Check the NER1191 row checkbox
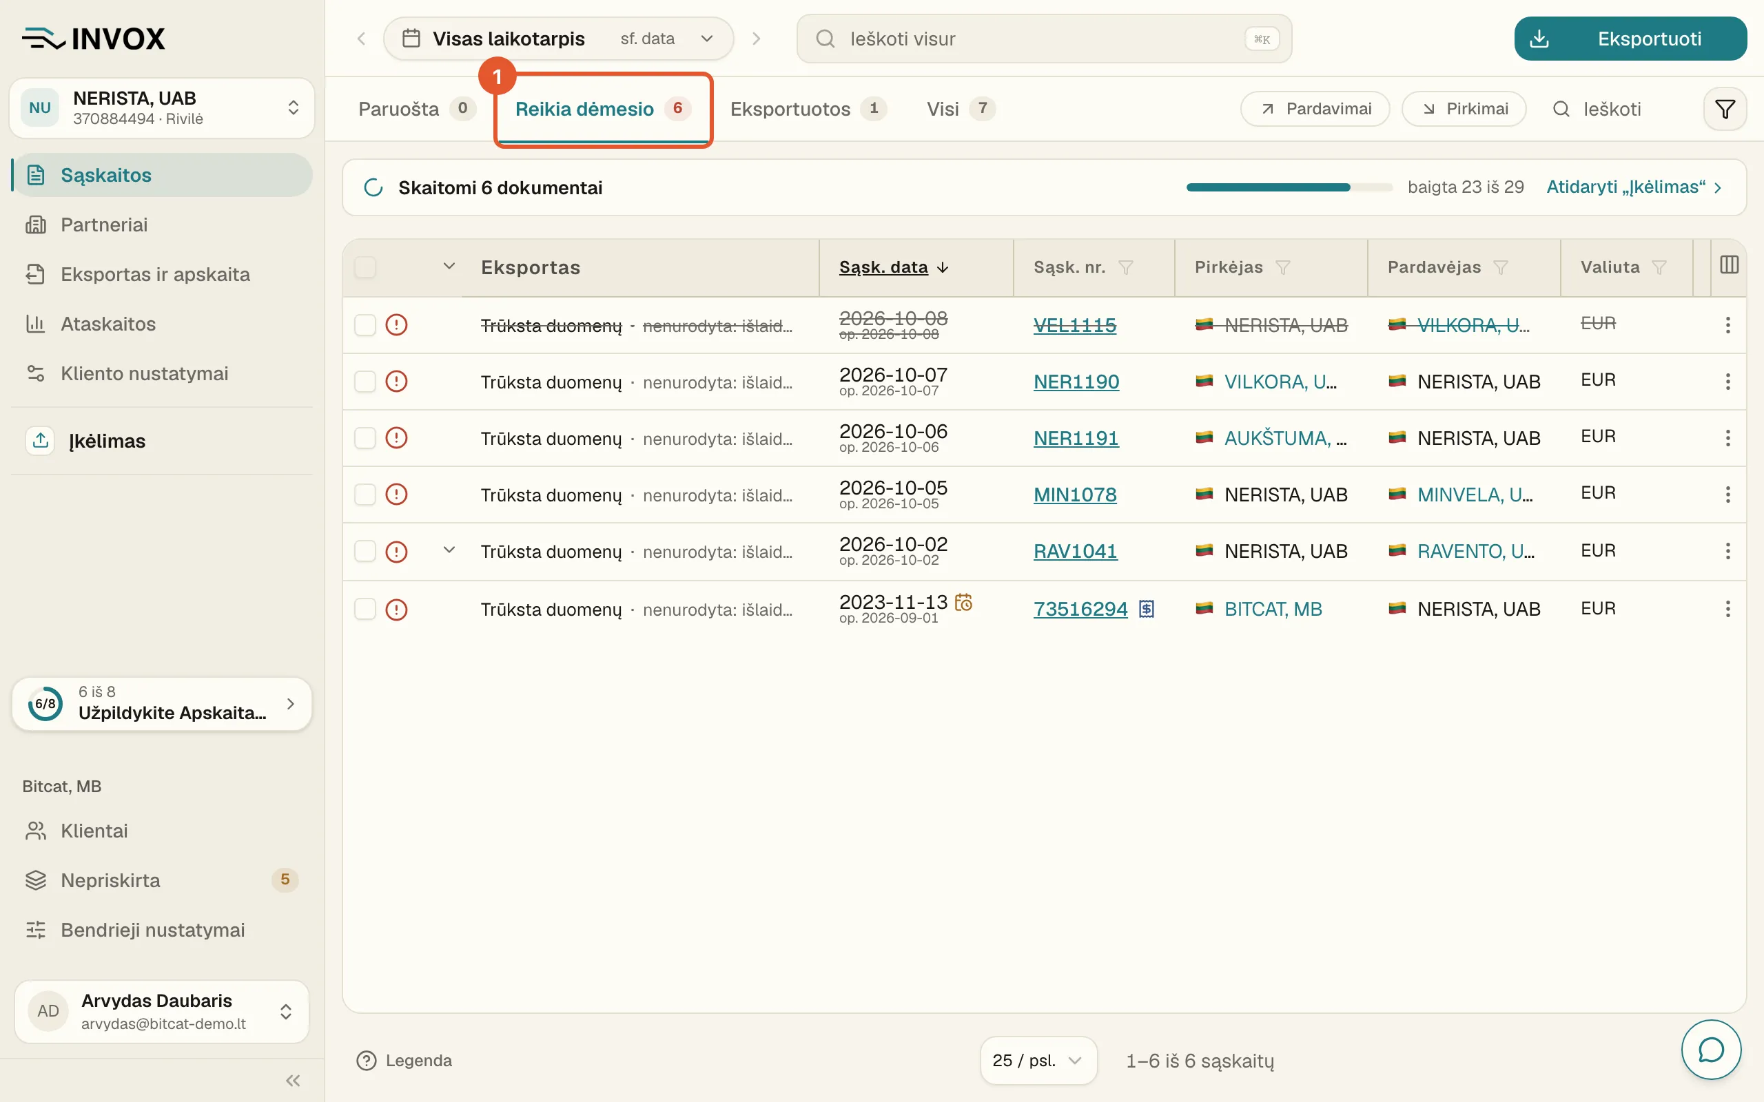The image size is (1764, 1102). click(x=365, y=438)
